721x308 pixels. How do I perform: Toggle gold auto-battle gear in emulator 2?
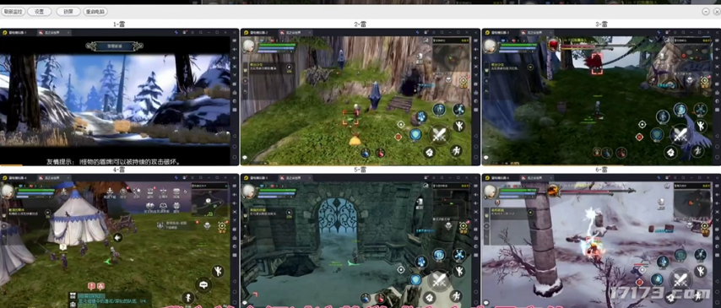click(463, 81)
